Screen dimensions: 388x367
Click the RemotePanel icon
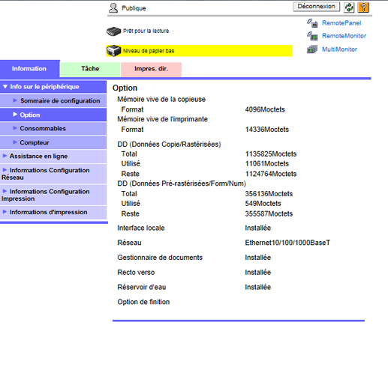312,23
